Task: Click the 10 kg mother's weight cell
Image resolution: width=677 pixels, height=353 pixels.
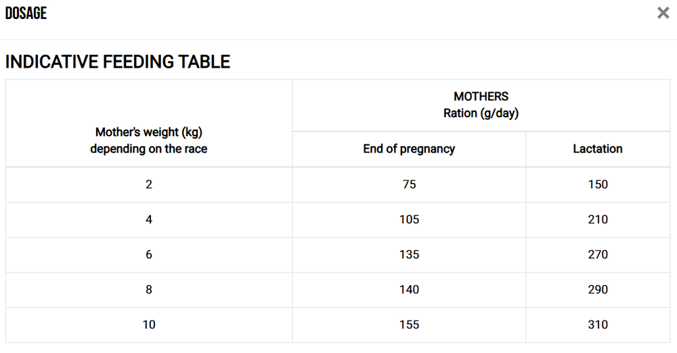Action: (149, 325)
